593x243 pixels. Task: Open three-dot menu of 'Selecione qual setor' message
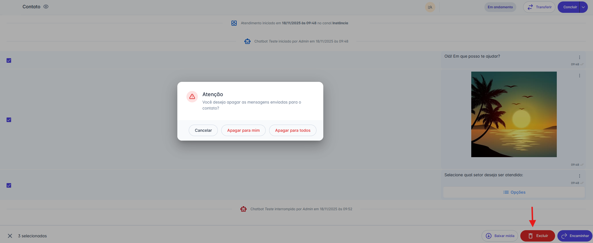(580, 176)
